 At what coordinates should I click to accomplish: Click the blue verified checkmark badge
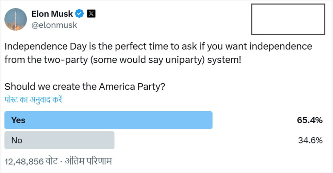(x=80, y=14)
